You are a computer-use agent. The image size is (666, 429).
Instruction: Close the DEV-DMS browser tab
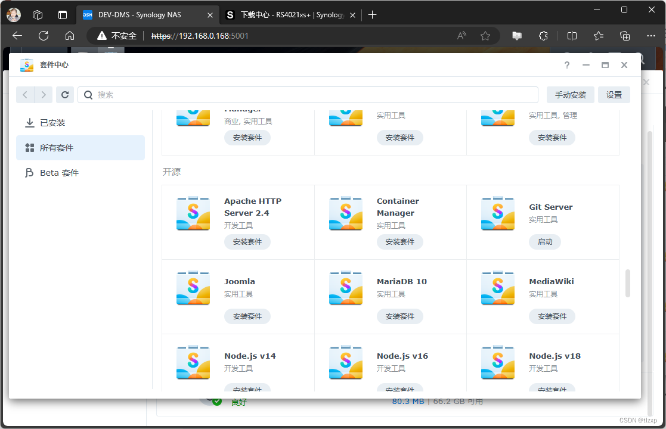(x=210, y=15)
